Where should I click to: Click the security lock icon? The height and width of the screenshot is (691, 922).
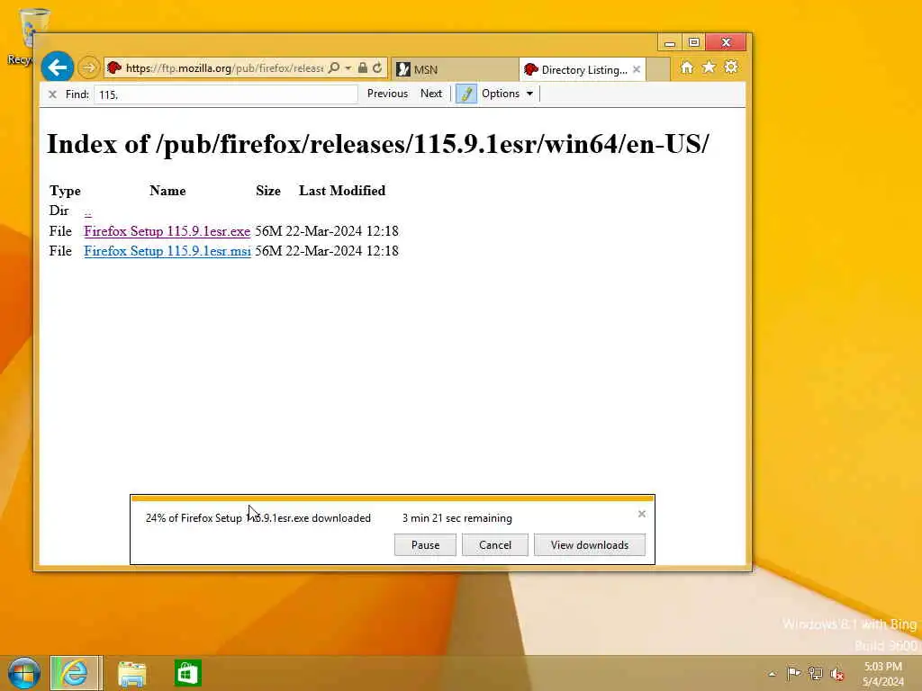363,68
